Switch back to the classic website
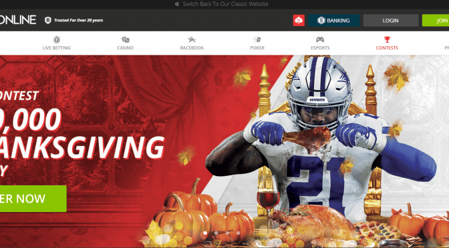449x248 pixels. [225, 4]
